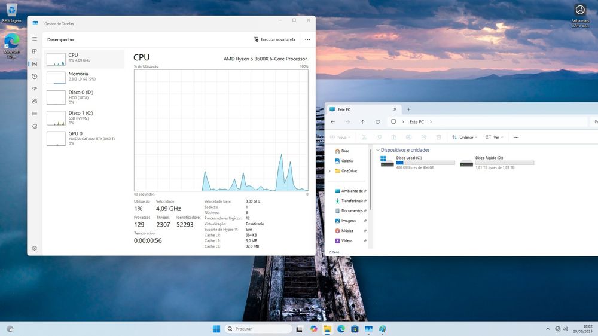598x336 pixels.
Task: Open the Windows Start menu
Action: point(216,329)
